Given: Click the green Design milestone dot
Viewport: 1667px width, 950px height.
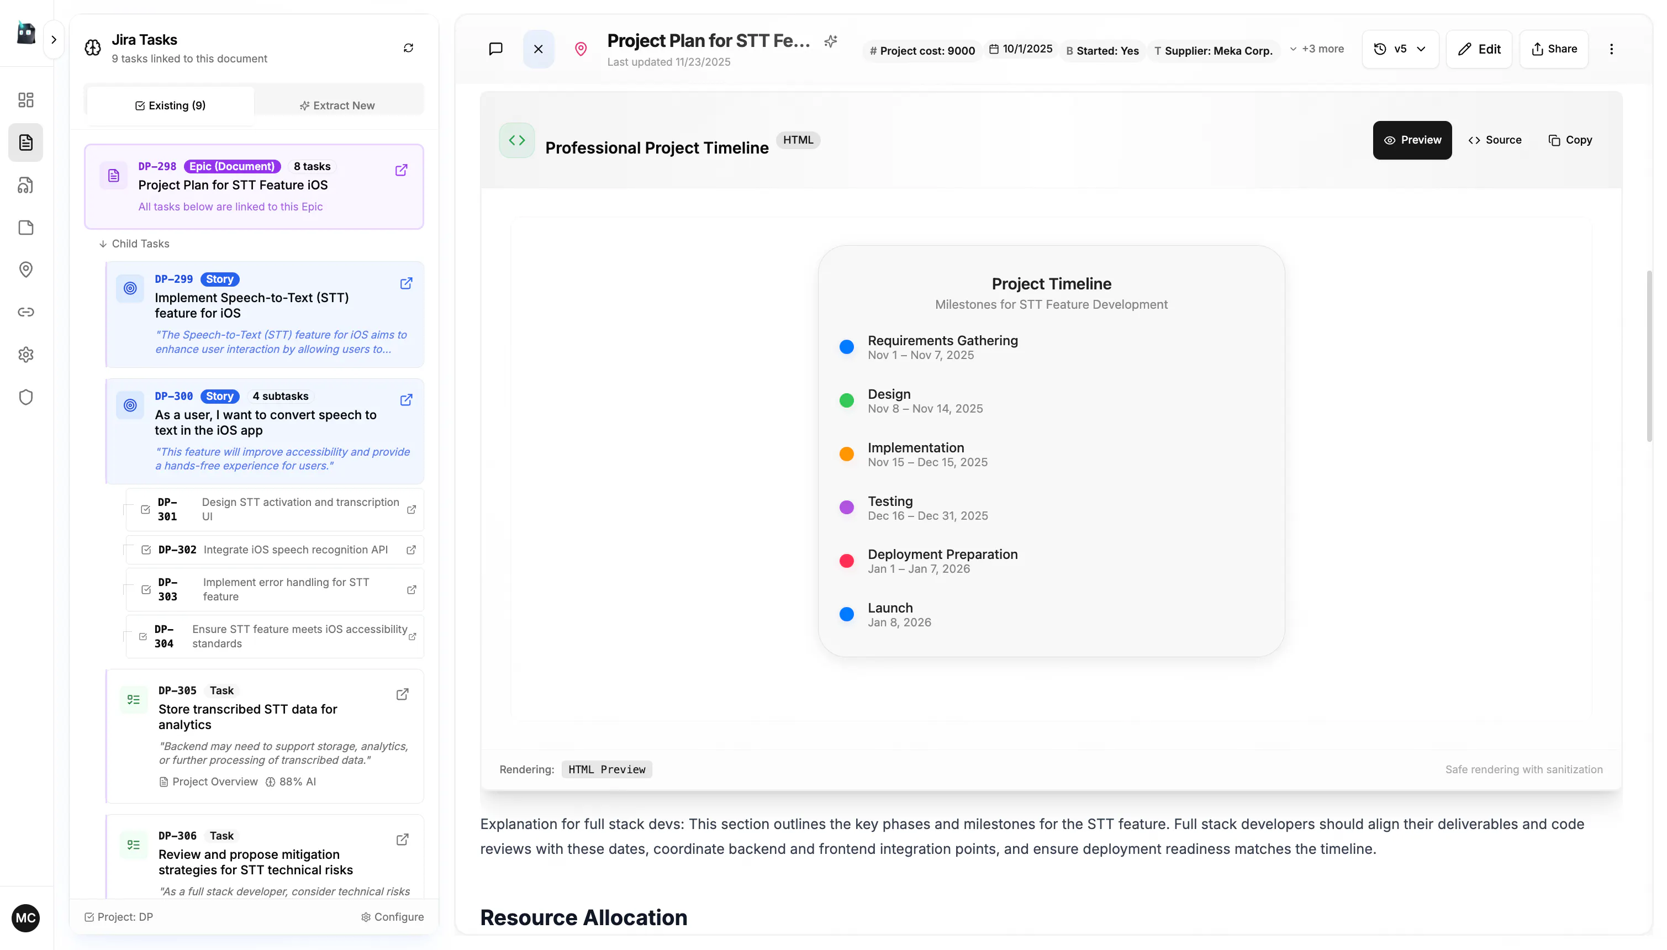Looking at the screenshot, I should click(846, 400).
